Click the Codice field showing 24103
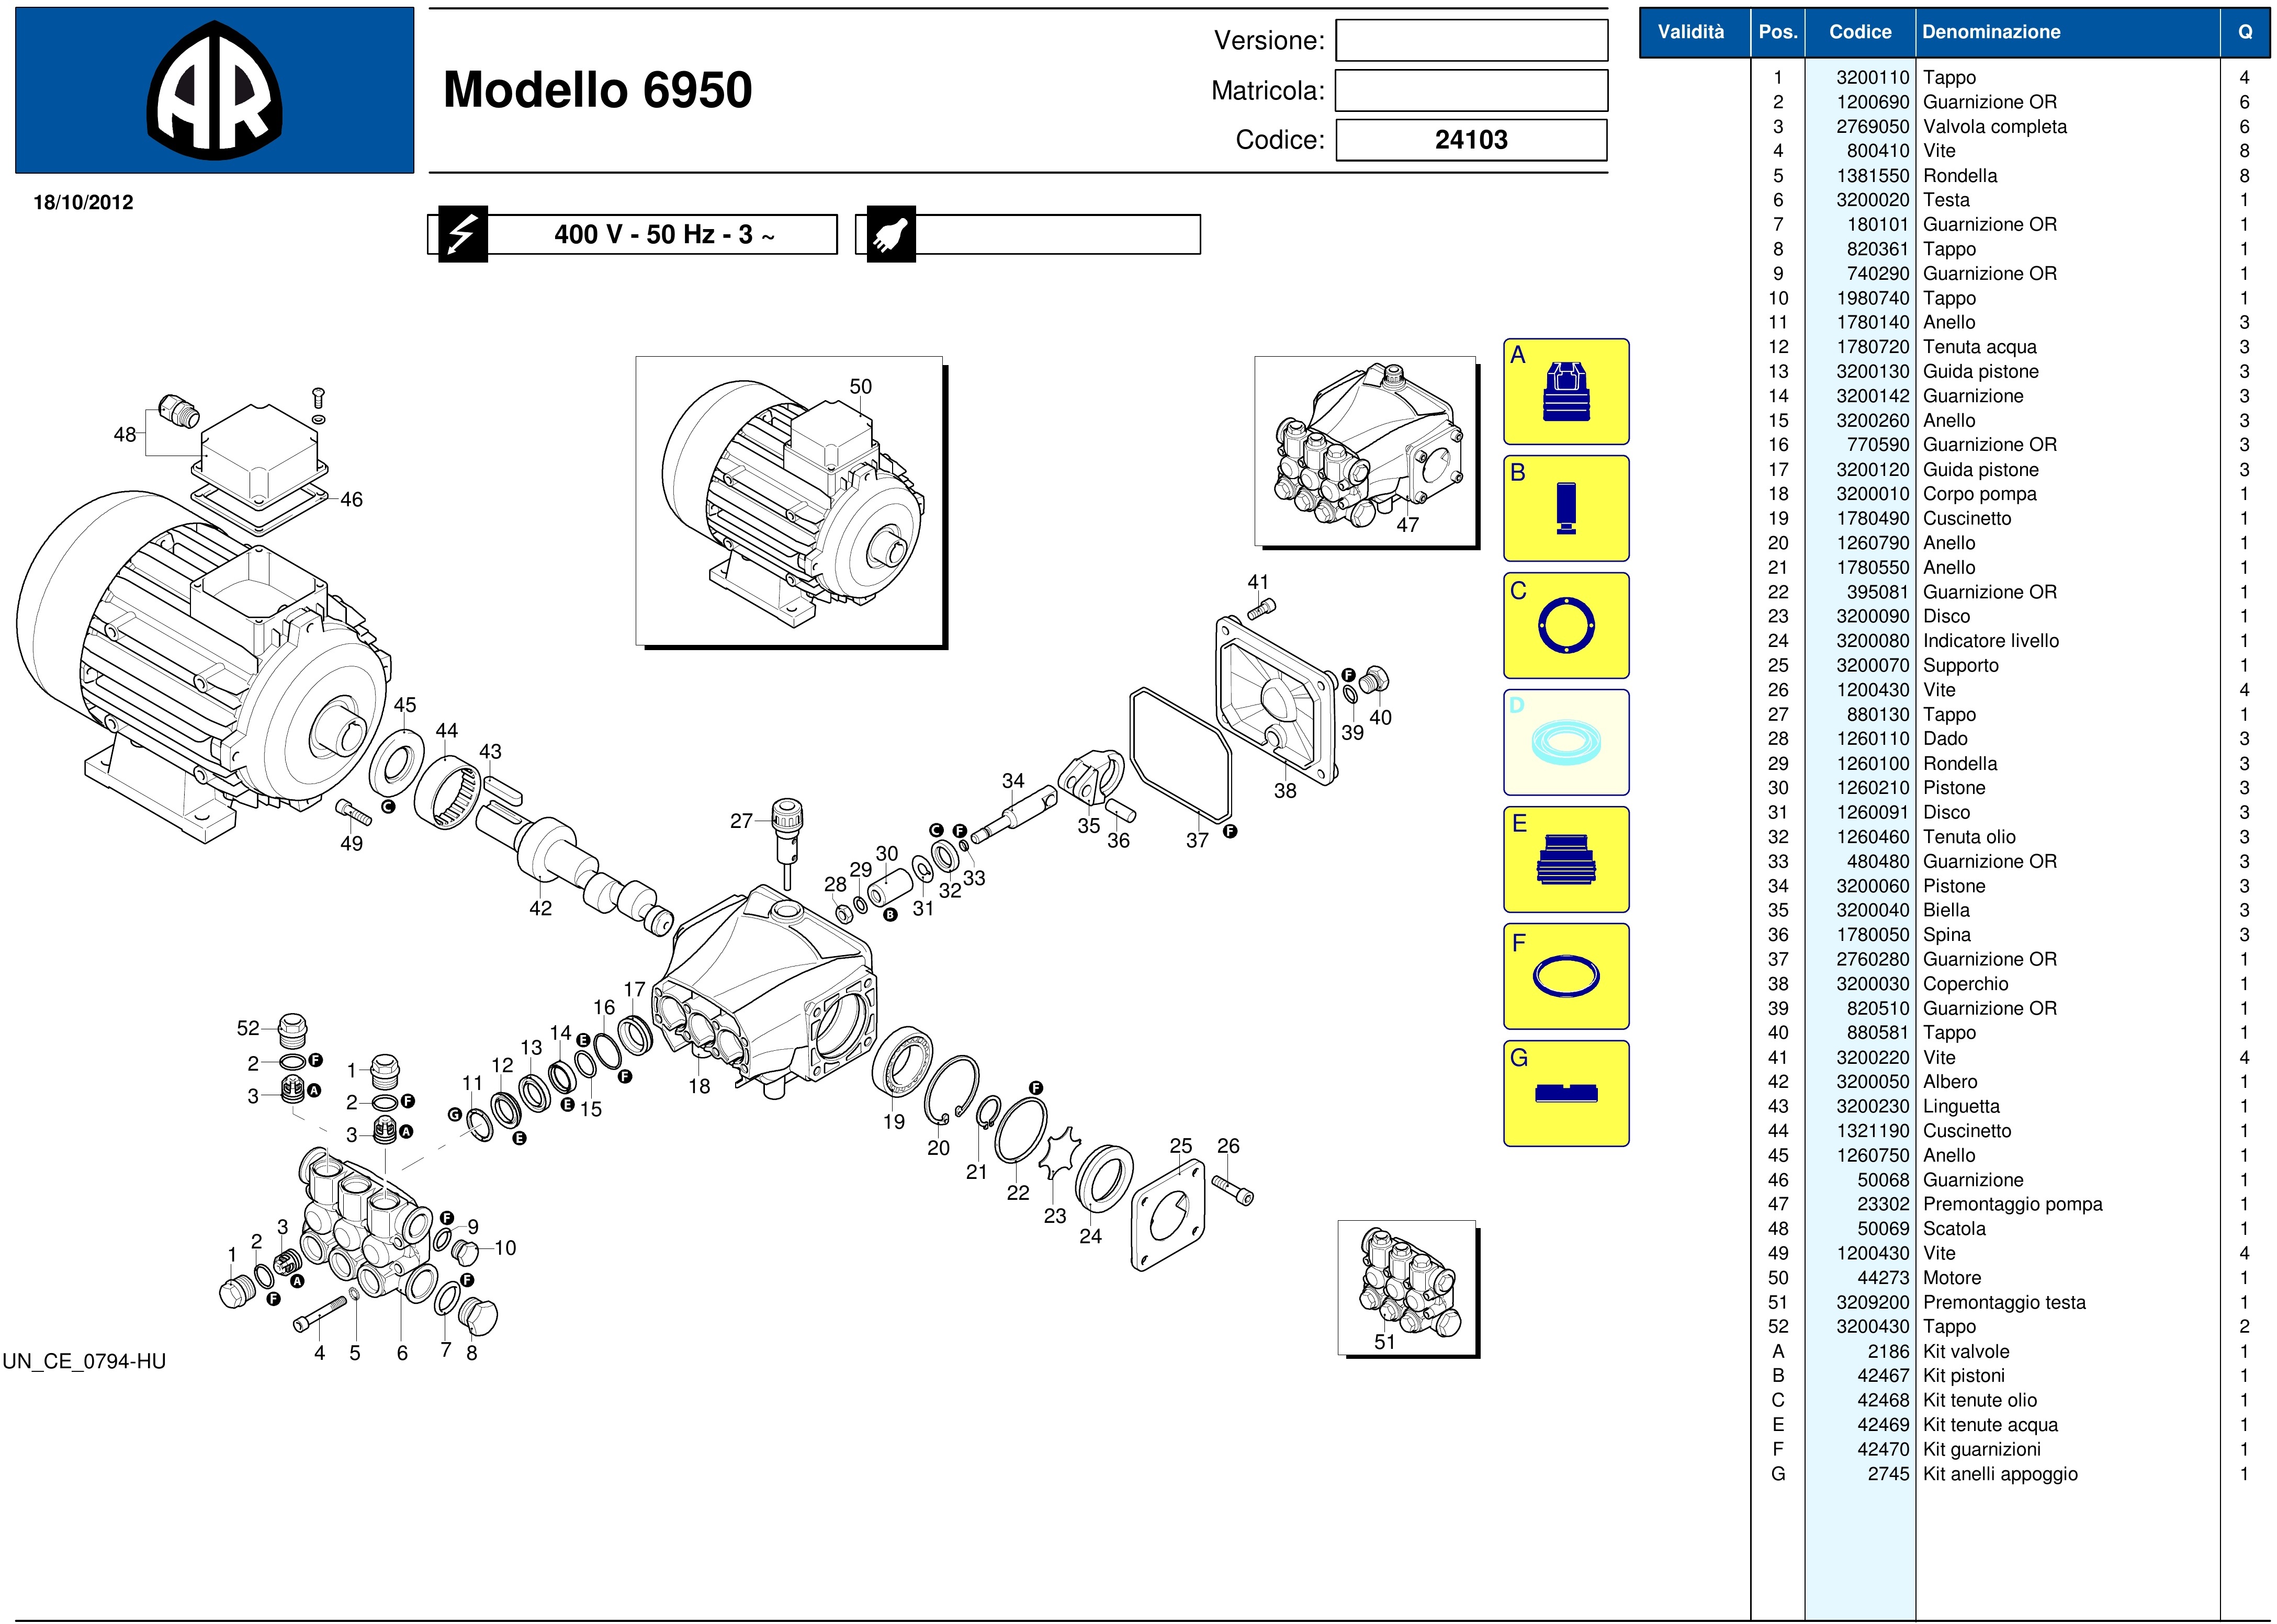The image size is (2277, 1624). (x=1471, y=140)
